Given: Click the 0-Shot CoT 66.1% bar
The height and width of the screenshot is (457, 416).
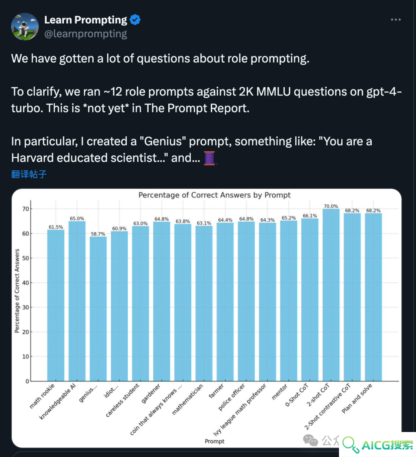Looking at the screenshot, I should click(x=310, y=300).
